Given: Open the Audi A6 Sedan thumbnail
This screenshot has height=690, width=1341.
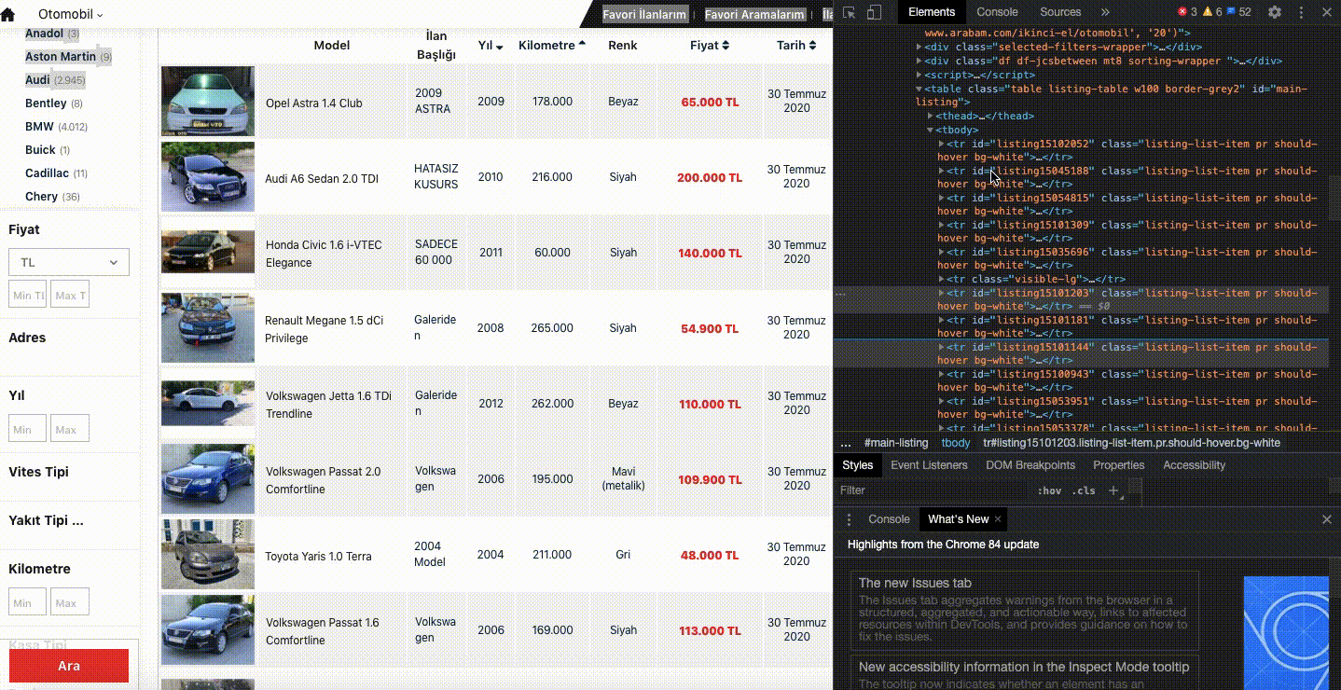Looking at the screenshot, I should click(x=207, y=177).
